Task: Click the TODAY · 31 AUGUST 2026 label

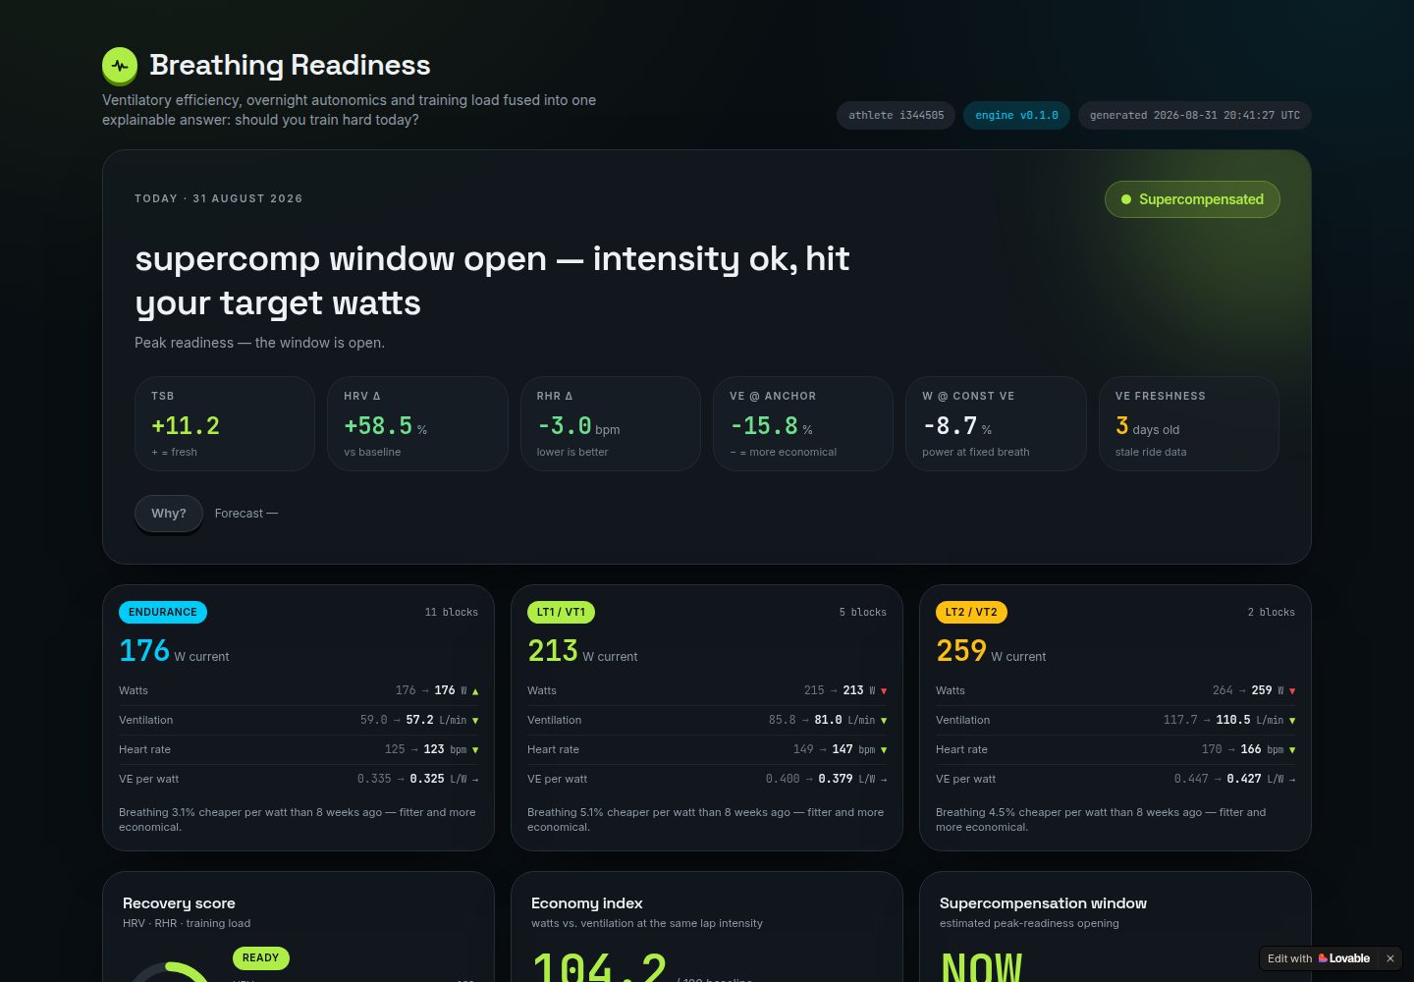Action: (219, 199)
